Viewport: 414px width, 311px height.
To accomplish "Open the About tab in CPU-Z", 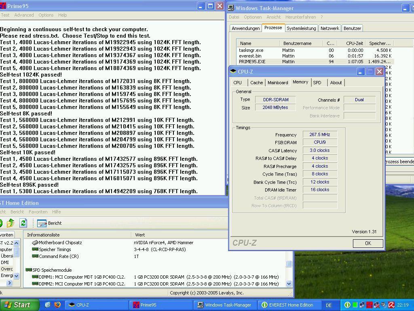I will pos(336,83).
